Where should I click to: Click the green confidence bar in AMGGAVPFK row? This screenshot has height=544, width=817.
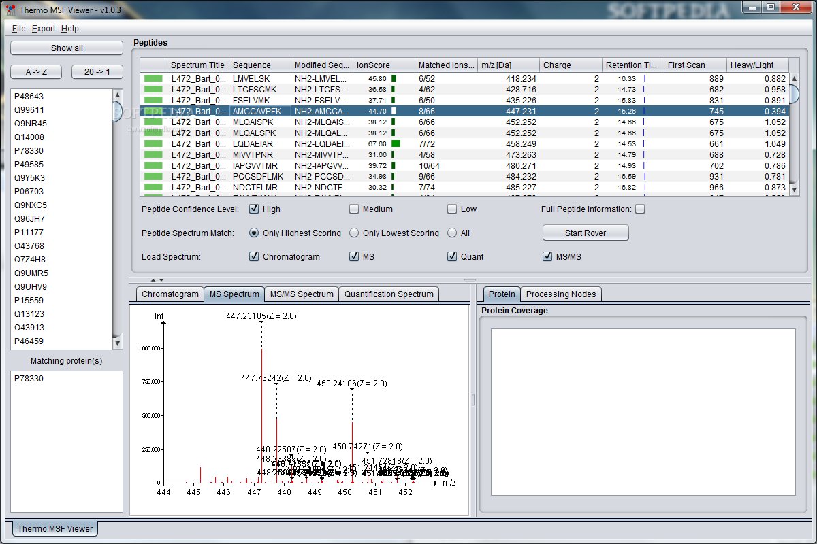coord(153,111)
